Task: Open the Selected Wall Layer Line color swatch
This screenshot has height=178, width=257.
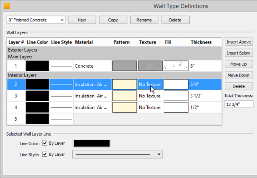Action: [91, 143]
